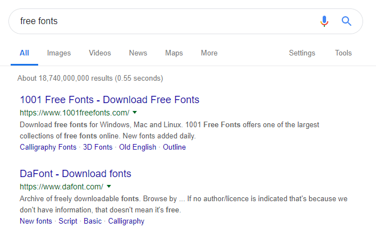Screen dimensions: 376x232
Task: Click the https://www.dafont.com/ green URL
Action: pos(62,187)
